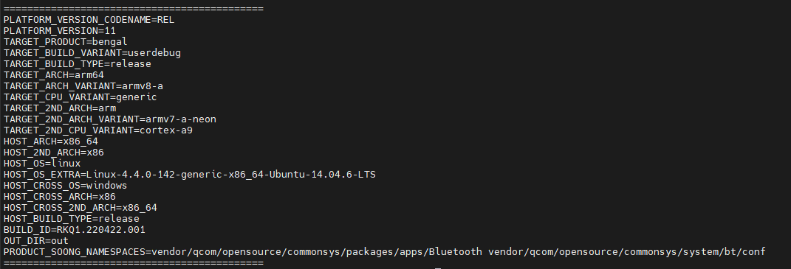Click the HOST_CROSS_2ND_ARCH=x86_64 line
The image size is (791, 269).
(x=81, y=208)
